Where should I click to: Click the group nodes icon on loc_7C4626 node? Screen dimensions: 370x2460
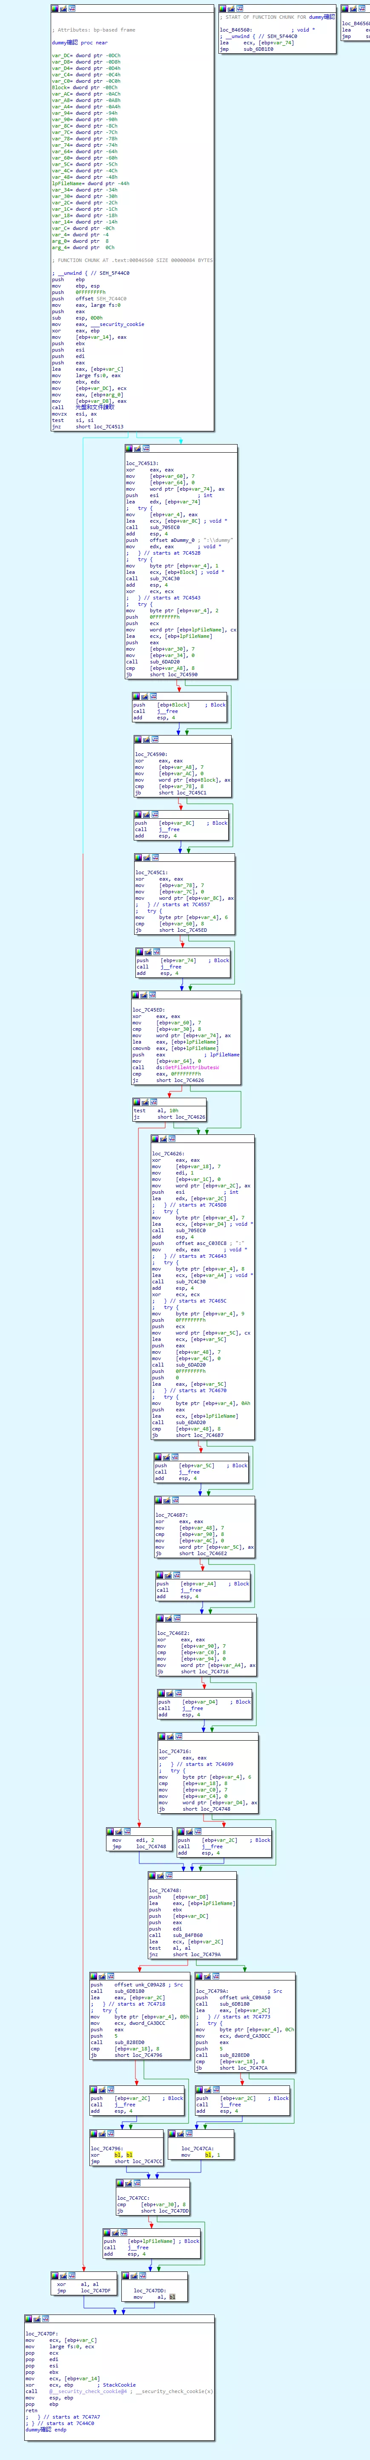tap(172, 1138)
